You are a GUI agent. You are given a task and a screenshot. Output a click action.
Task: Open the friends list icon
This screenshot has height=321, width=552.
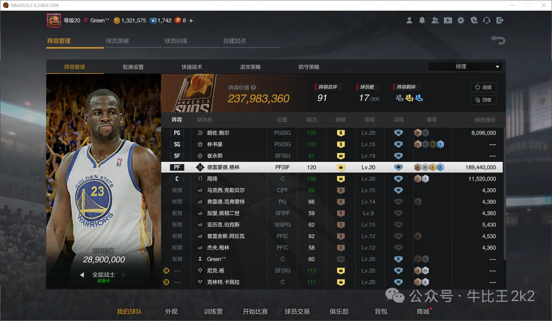pyautogui.click(x=435, y=21)
